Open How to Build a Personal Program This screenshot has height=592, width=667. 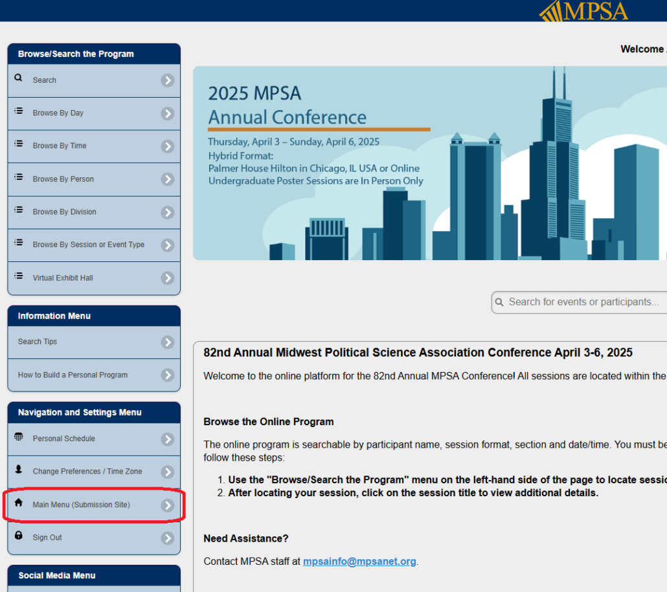94,375
